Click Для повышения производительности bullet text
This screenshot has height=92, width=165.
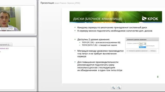point(100,66)
